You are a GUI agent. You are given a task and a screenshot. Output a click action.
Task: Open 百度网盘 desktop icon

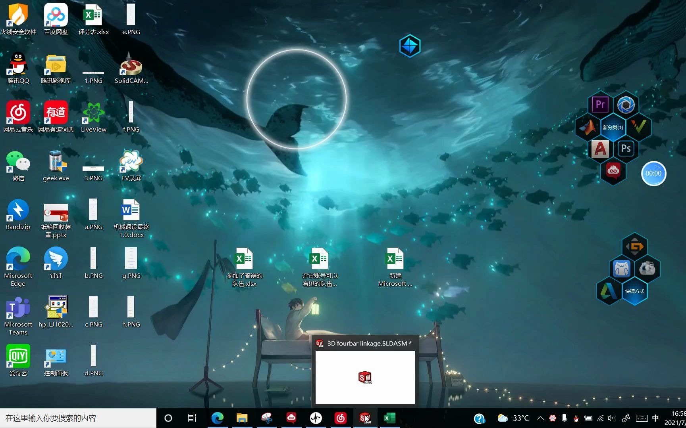56,19
